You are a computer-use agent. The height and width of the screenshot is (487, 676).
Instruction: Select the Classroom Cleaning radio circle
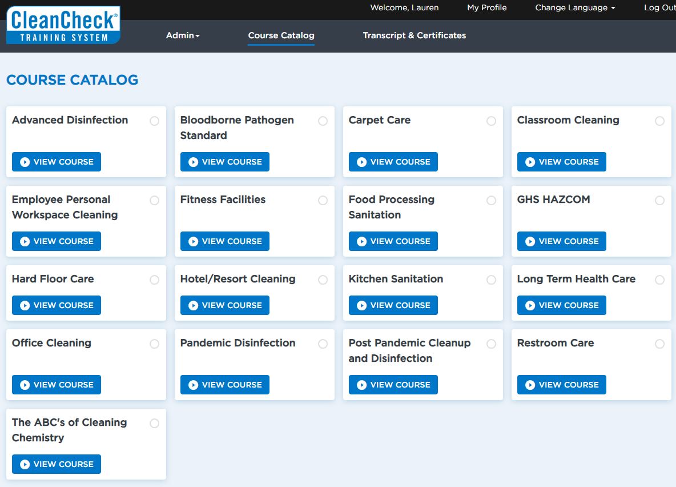(x=659, y=121)
